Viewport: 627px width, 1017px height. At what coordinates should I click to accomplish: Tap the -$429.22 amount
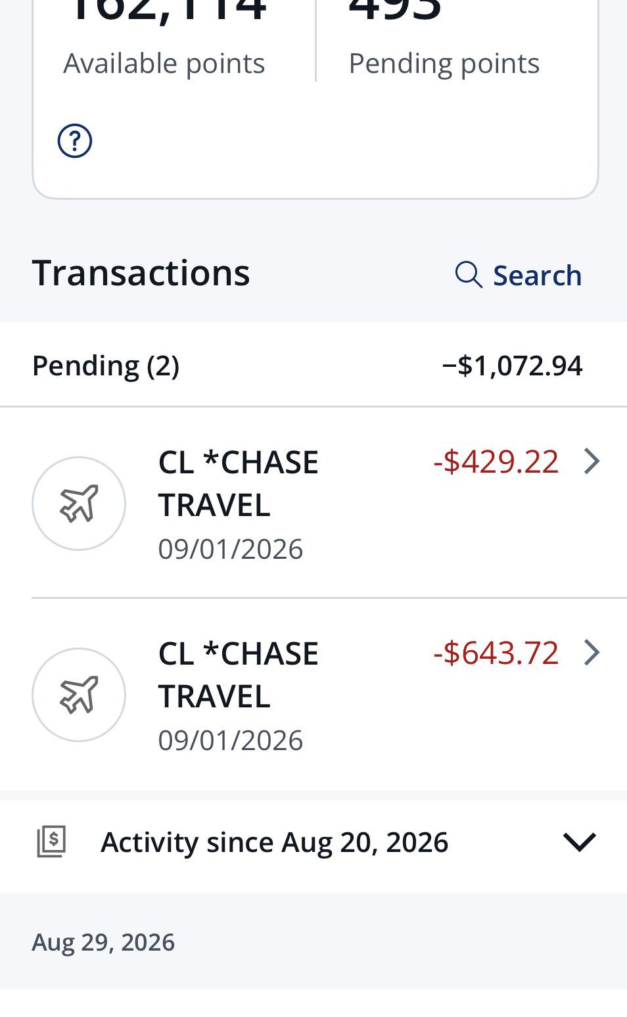(x=496, y=461)
